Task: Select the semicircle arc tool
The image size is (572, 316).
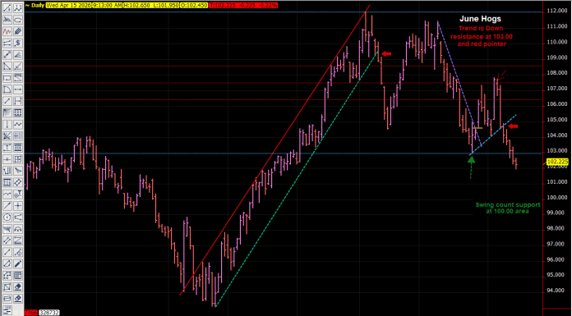Action: coord(18,229)
